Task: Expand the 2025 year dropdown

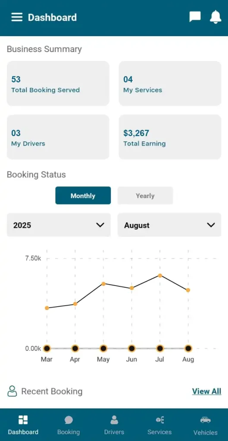Action: tap(59, 225)
